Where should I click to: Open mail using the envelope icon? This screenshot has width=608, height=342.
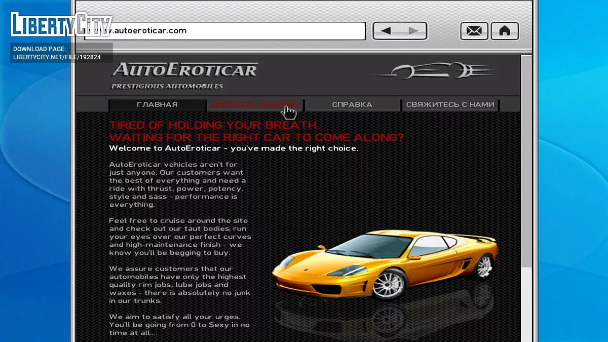(473, 31)
